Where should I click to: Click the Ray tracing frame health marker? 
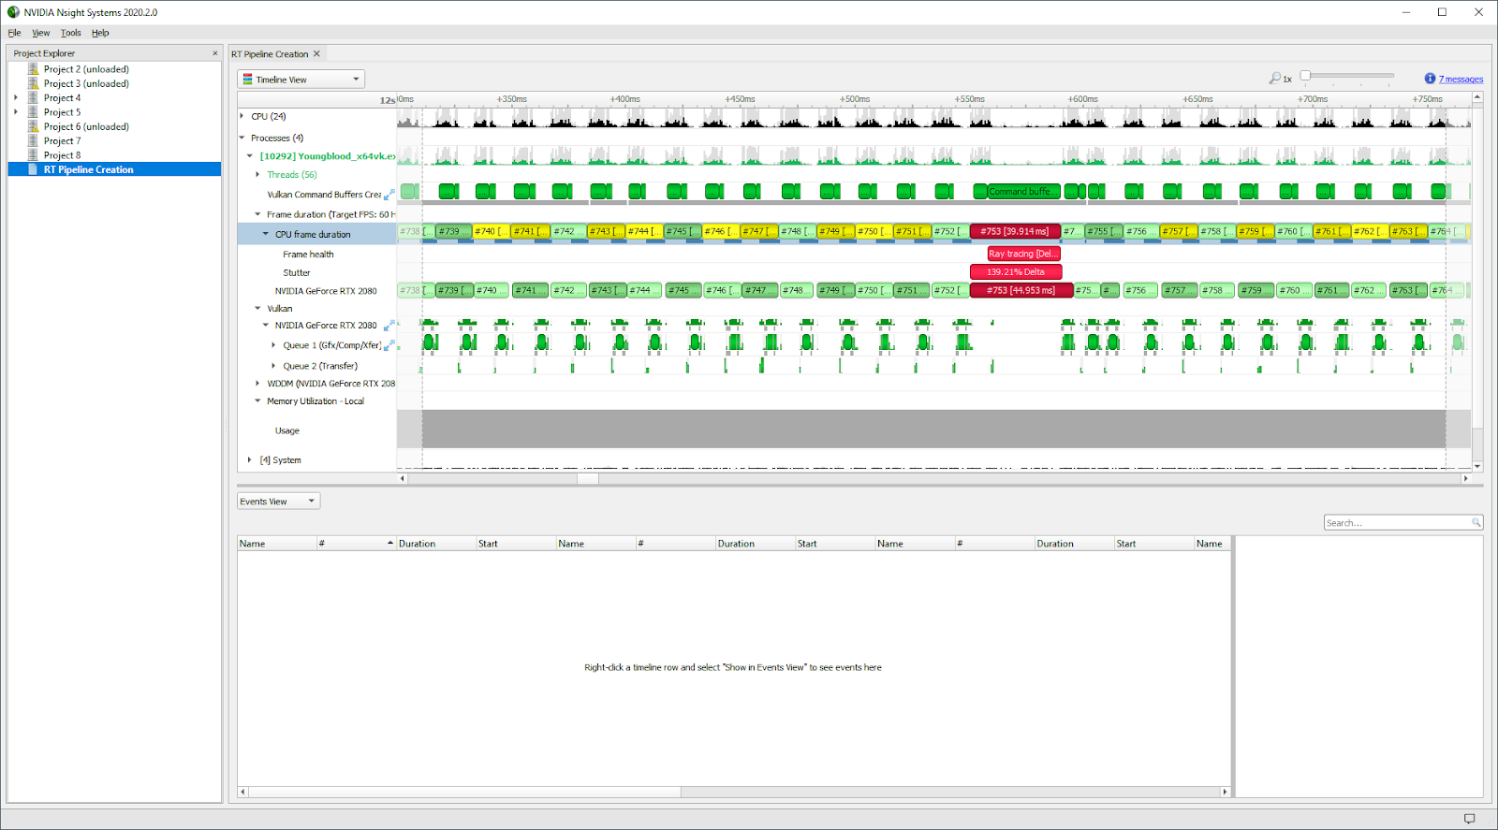(x=1023, y=254)
